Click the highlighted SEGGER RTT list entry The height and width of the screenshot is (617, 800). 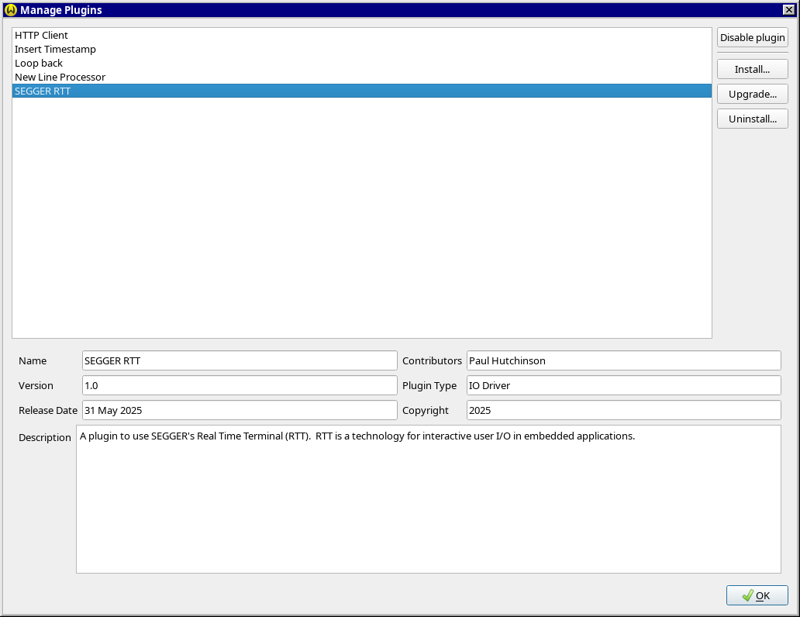tap(43, 91)
